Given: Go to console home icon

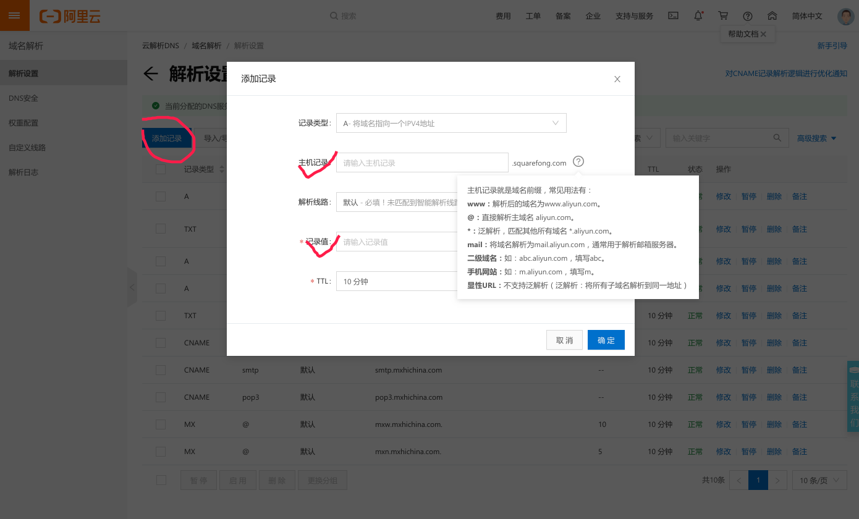Looking at the screenshot, I should click(x=772, y=16).
